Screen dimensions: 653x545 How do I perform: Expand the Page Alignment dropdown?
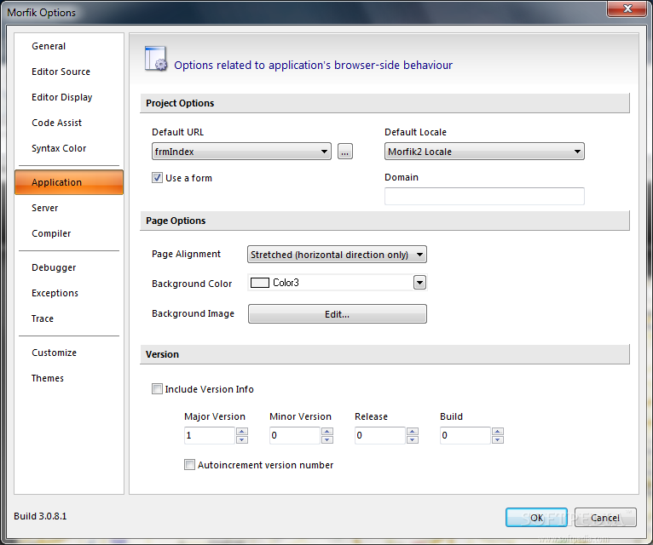point(337,255)
